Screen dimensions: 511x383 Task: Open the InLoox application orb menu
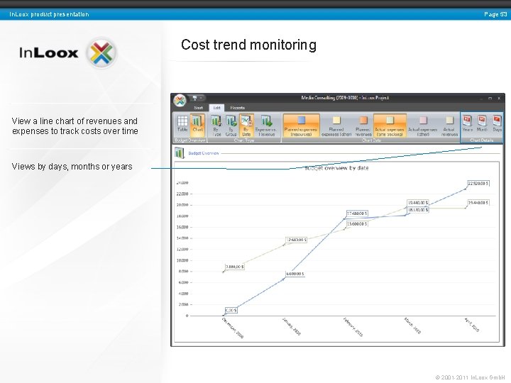(180, 101)
